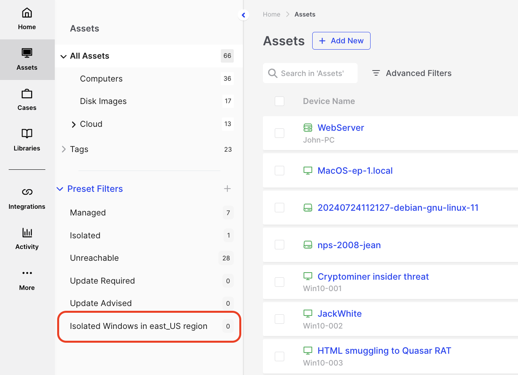Viewport: 518px width, 375px height.
Task: Add new preset filter plus icon
Action: 227,189
